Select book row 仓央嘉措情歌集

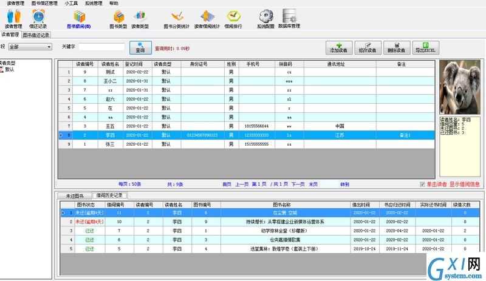pyautogui.click(x=270, y=240)
